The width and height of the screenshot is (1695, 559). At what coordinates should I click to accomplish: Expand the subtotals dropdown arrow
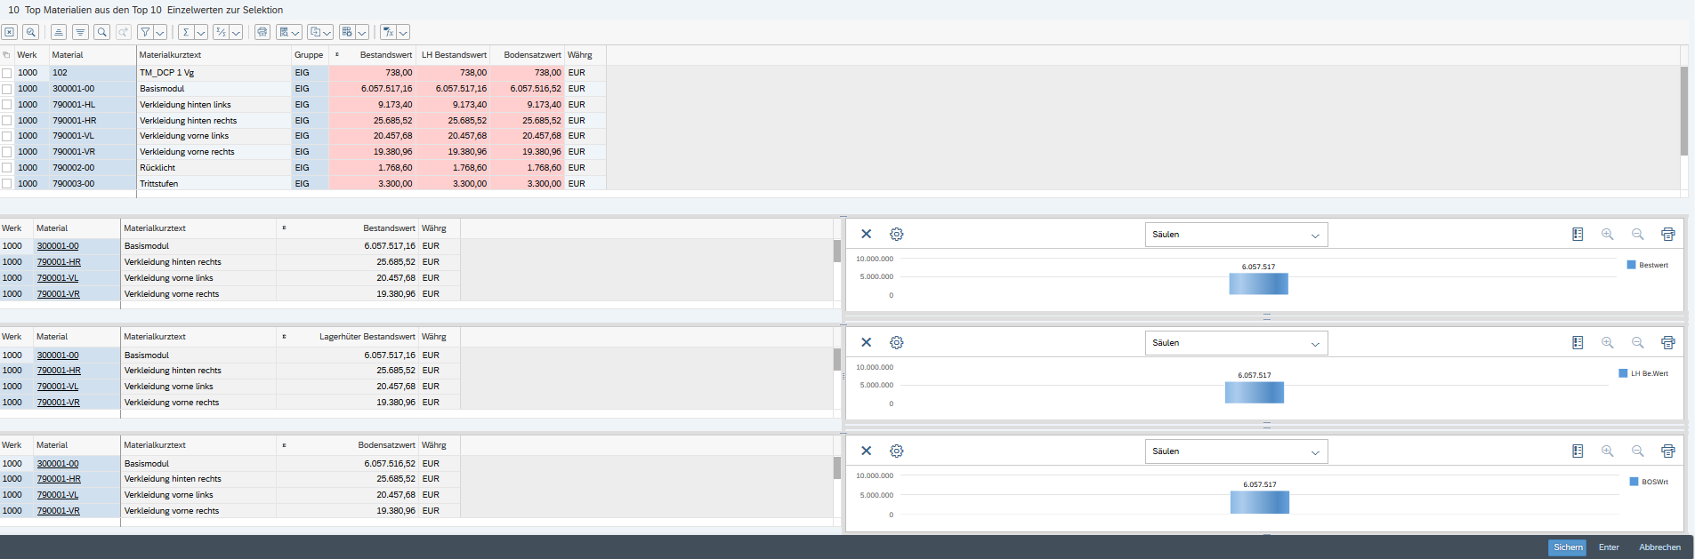(x=236, y=32)
